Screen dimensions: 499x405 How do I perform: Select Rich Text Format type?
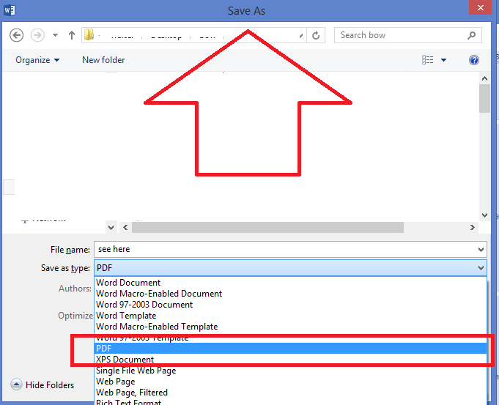coord(291,401)
